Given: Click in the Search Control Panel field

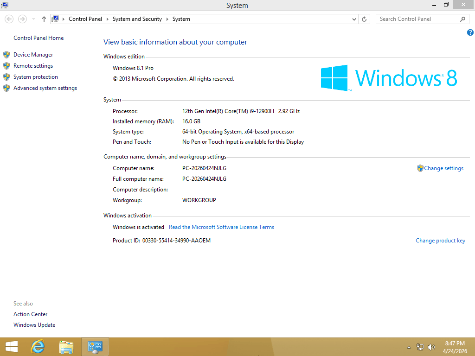Looking at the screenshot, I should 417,19.
